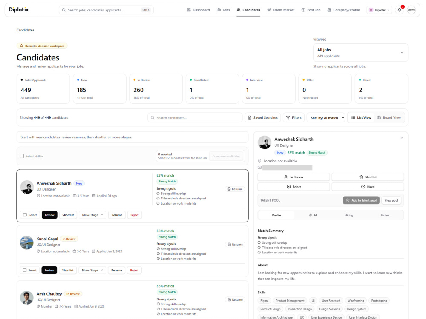Go to Jobs nav item

pyautogui.click(x=223, y=10)
